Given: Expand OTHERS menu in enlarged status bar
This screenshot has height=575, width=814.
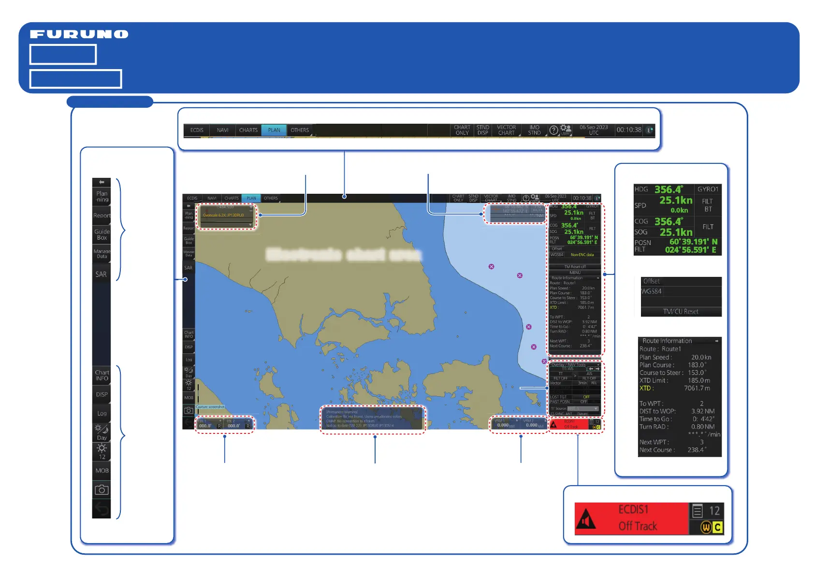Looking at the screenshot, I should point(300,130).
